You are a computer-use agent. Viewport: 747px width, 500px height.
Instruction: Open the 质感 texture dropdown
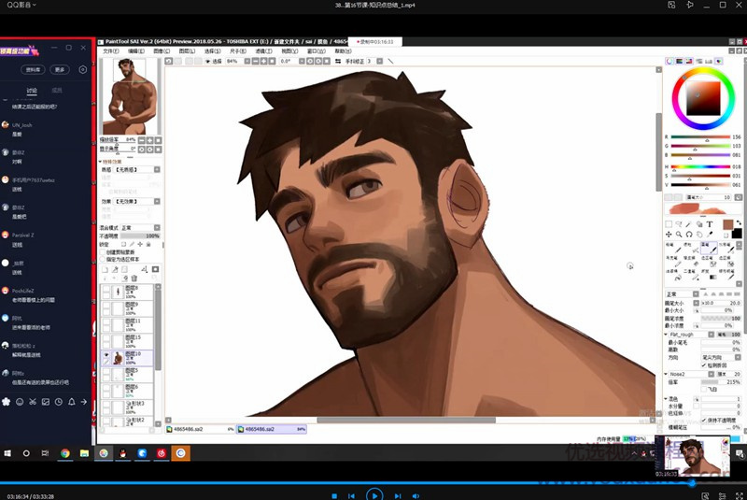tap(136, 170)
